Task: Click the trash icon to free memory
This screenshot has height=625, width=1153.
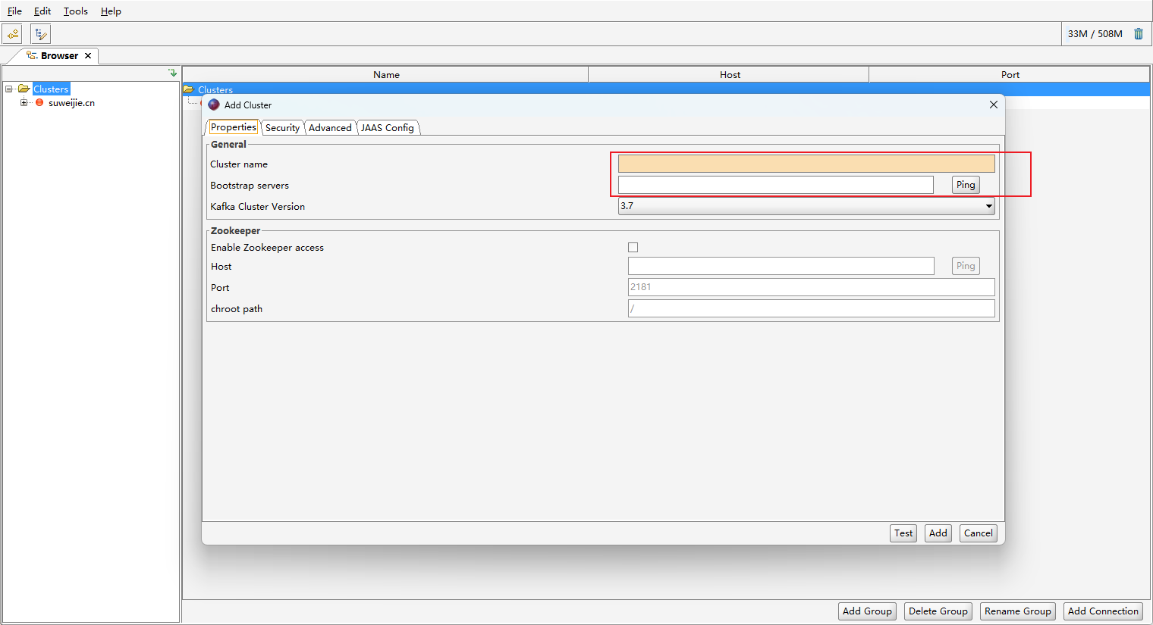Action: 1139,33
